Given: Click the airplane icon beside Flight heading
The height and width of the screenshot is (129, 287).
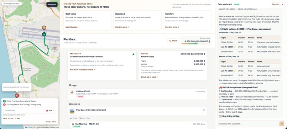Looking at the screenshot, I should click(x=70, y=85).
